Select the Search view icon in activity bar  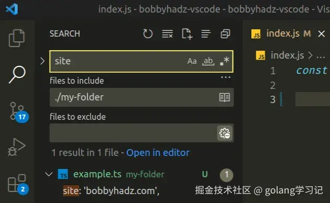pyautogui.click(x=17, y=74)
